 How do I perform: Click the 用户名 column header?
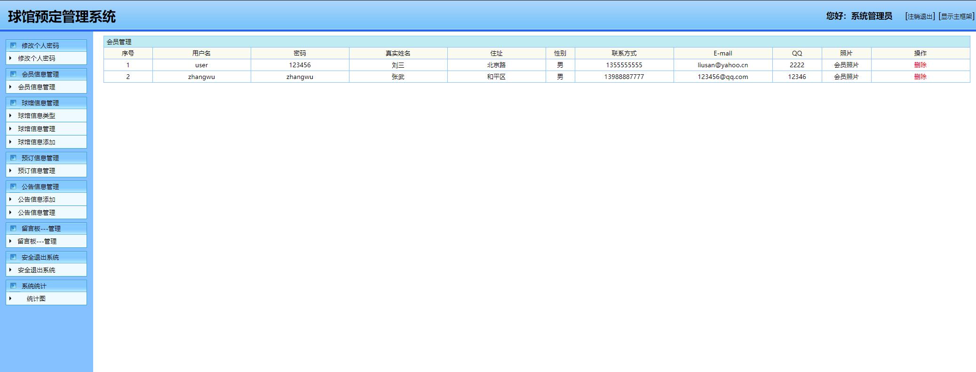(x=201, y=53)
